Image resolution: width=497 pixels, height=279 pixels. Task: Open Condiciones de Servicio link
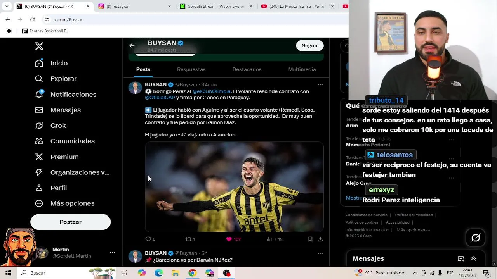coord(367,215)
